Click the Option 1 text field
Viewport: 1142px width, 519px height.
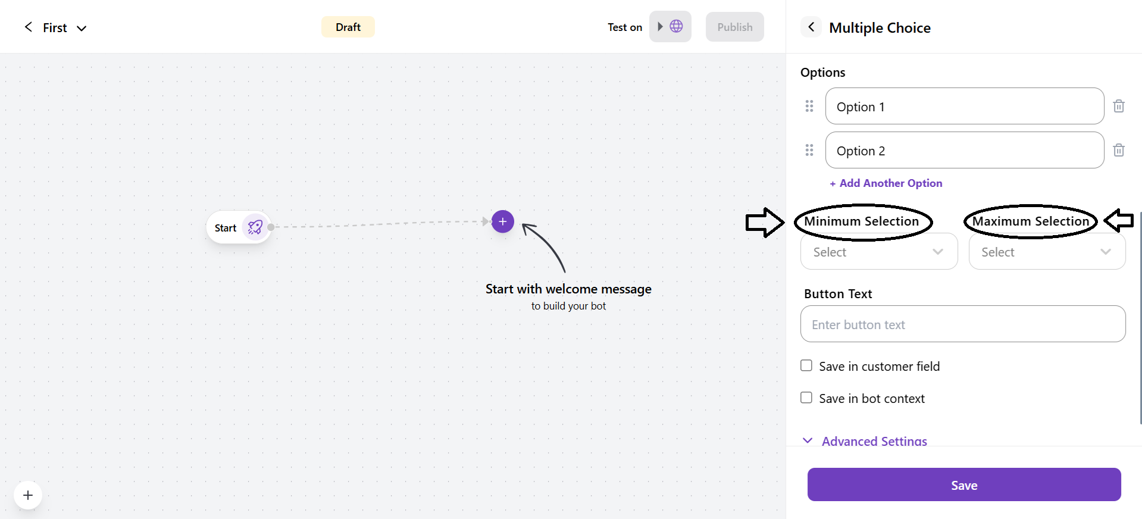click(x=964, y=107)
